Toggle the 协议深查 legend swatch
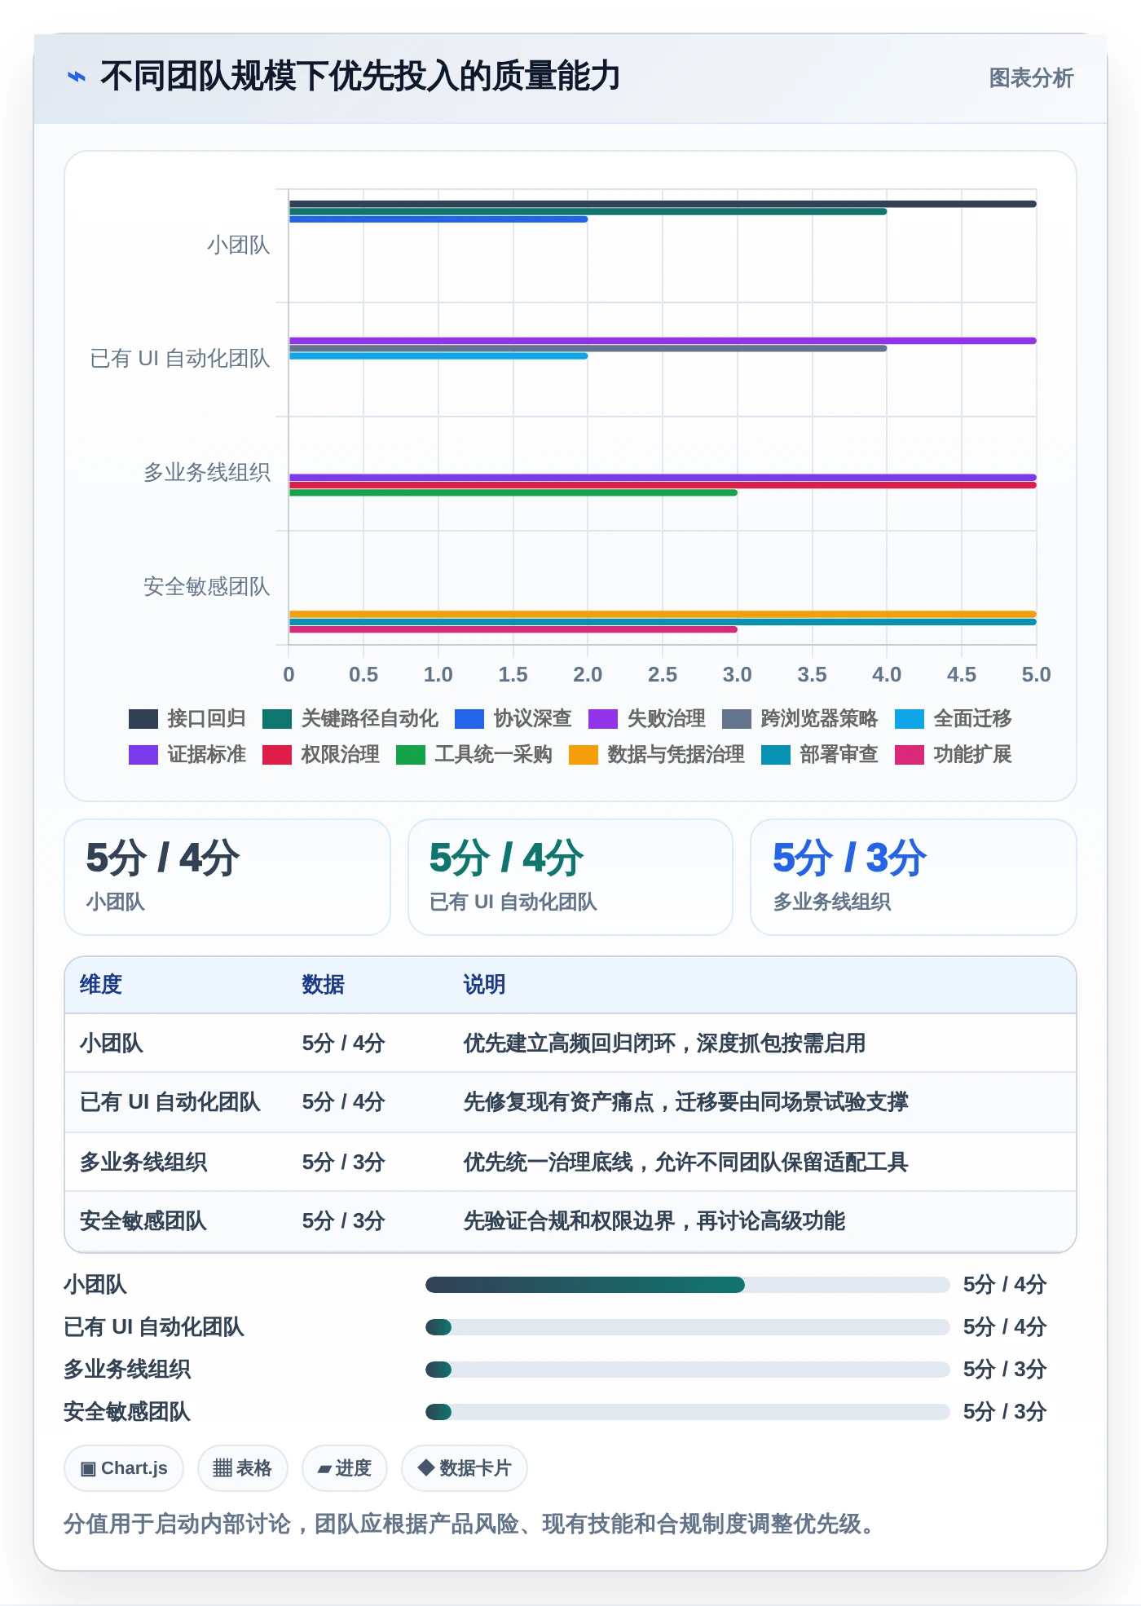This screenshot has width=1141, height=1606. pos(469,718)
